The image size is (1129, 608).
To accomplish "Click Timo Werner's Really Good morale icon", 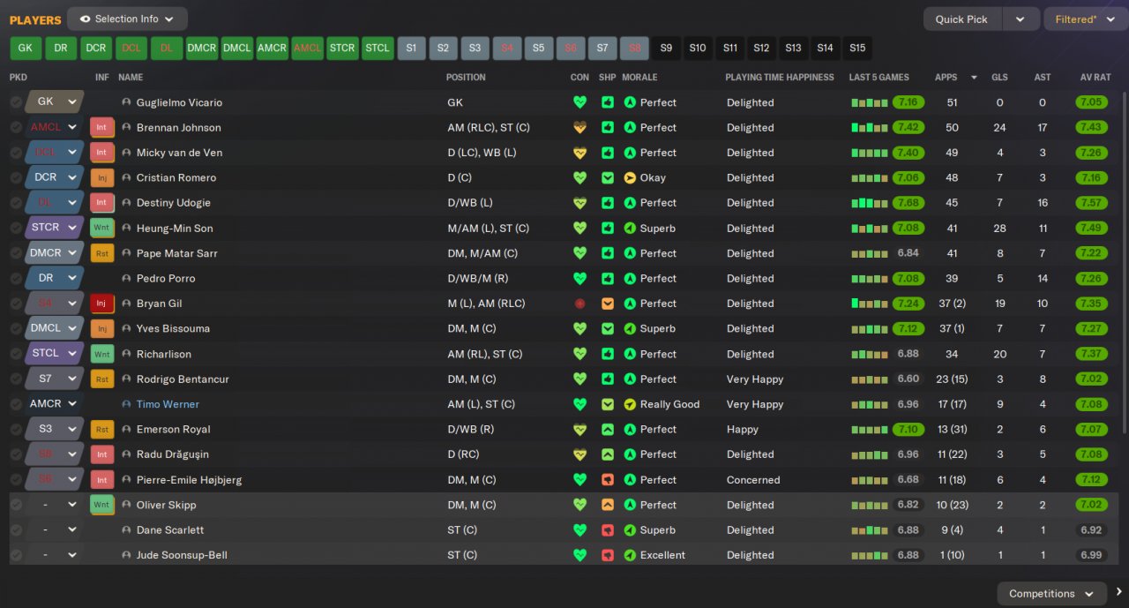I will [x=630, y=404].
